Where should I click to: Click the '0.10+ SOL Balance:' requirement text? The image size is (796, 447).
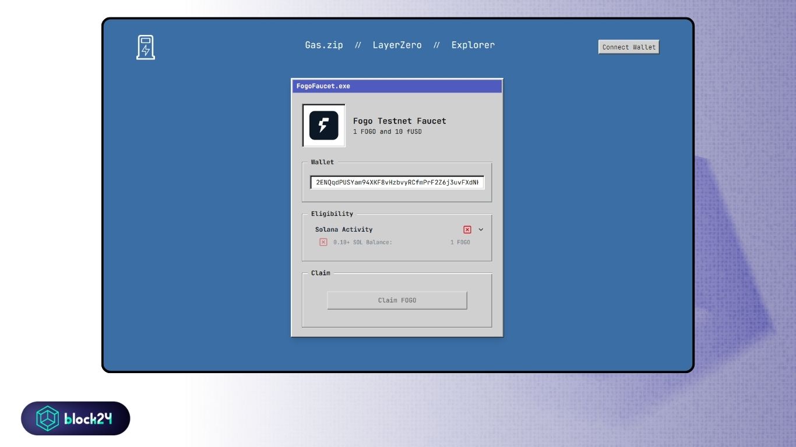pyautogui.click(x=362, y=242)
